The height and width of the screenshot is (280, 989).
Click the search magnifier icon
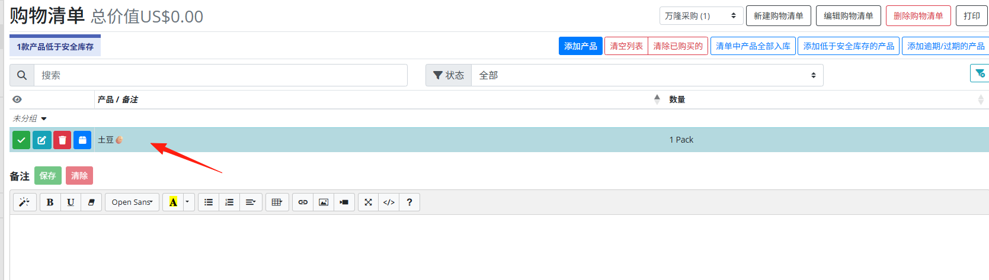point(22,75)
